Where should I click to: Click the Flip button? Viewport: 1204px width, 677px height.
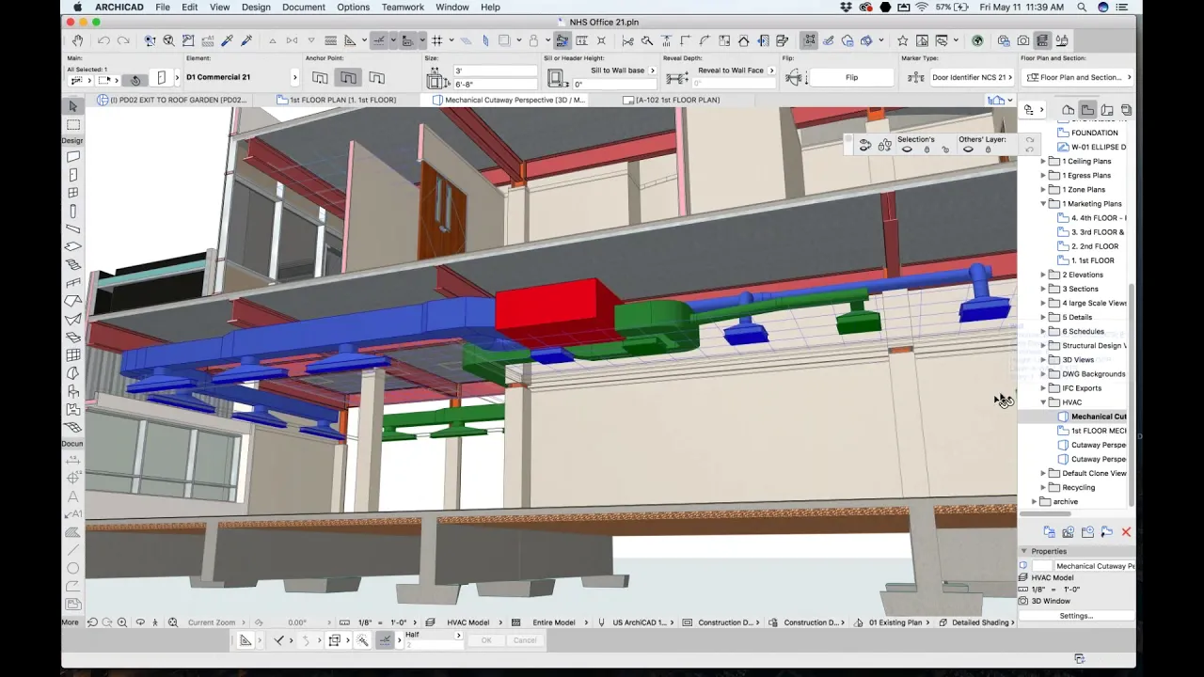(851, 77)
